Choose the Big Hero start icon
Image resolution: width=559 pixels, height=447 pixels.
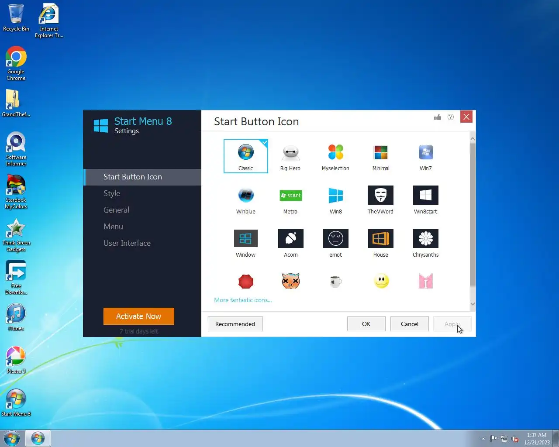(290, 156)
